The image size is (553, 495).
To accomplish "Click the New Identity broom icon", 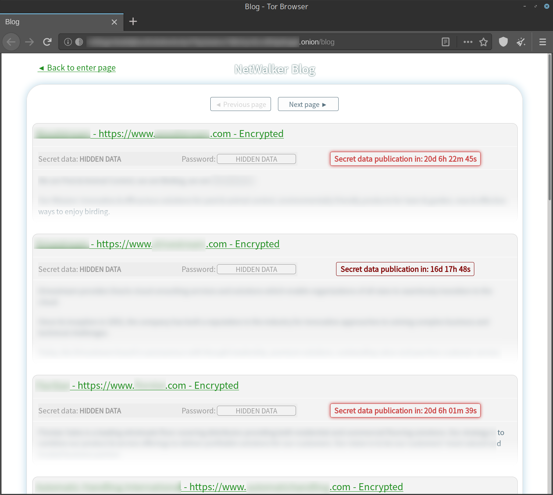I will pos(521,42).
